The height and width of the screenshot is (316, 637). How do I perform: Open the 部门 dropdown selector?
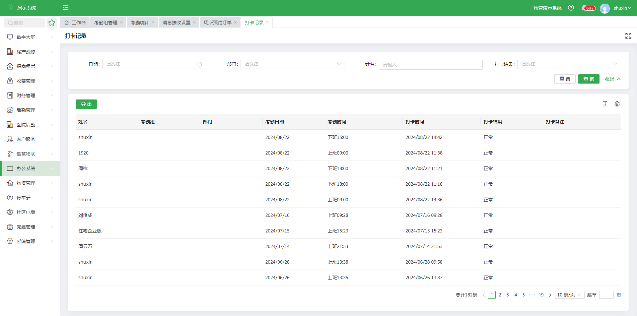coord(292,64)
